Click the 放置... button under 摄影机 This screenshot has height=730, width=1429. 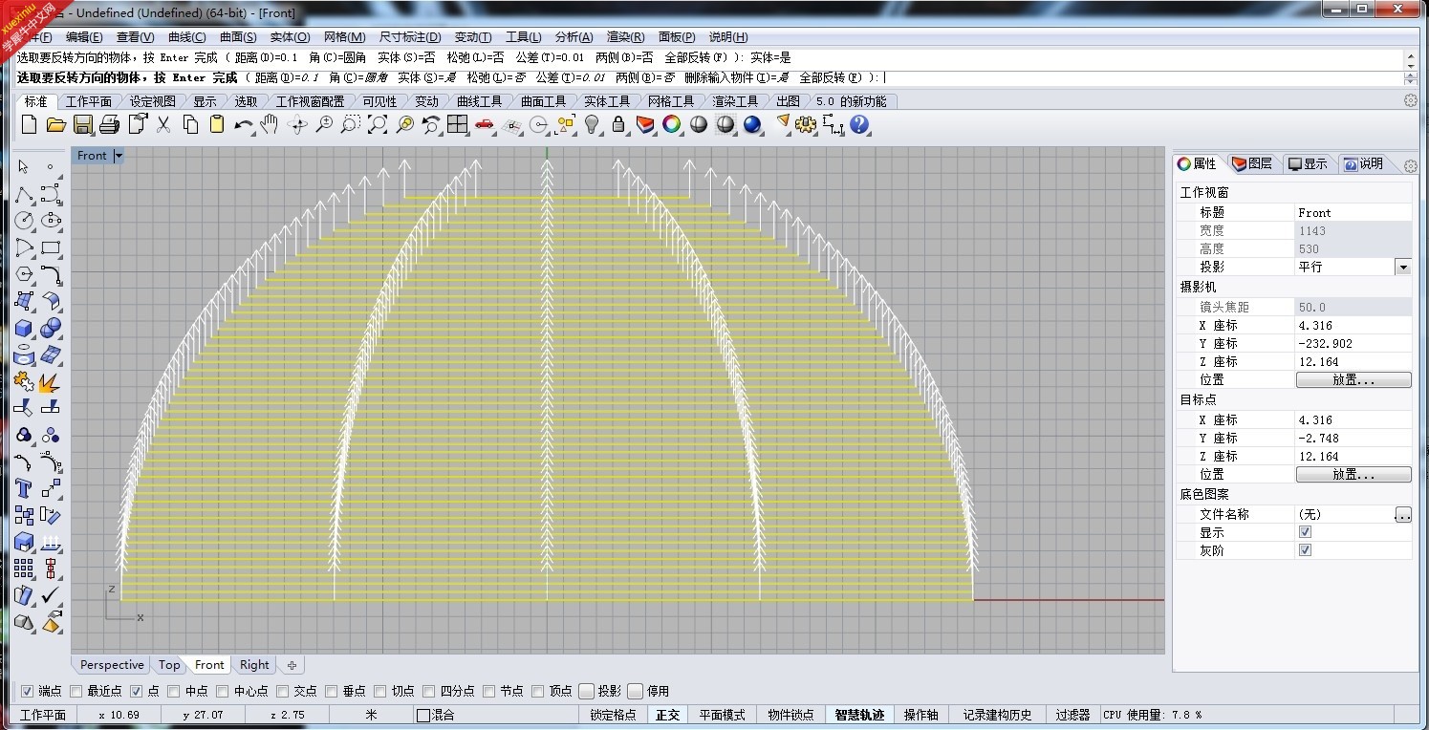click(1353, 380)
